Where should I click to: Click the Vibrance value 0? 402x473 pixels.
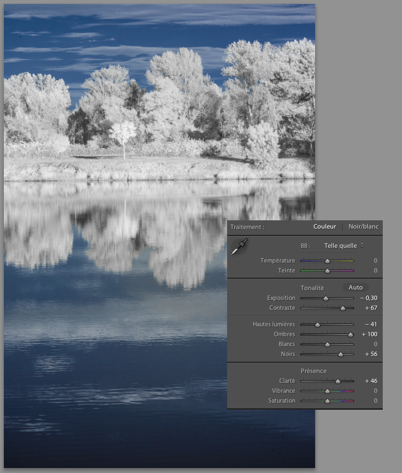pos(376,391)
